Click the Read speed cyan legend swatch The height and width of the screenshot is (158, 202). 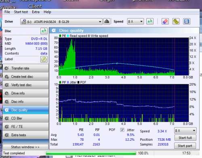pos(68,36)
